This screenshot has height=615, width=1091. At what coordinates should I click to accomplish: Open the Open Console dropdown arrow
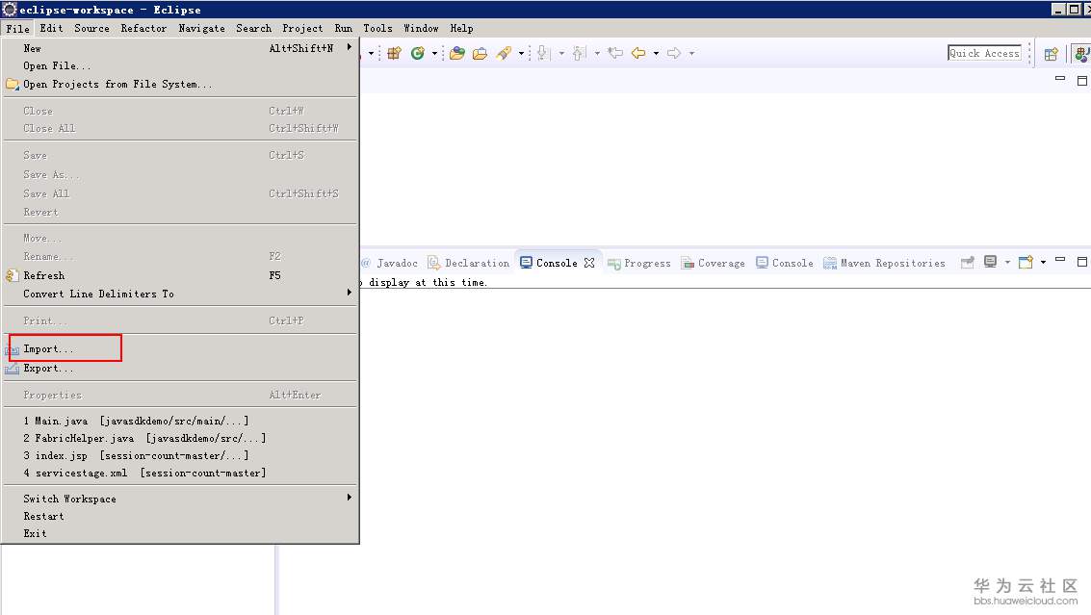pyautogui.click(x=1043, y=263)
